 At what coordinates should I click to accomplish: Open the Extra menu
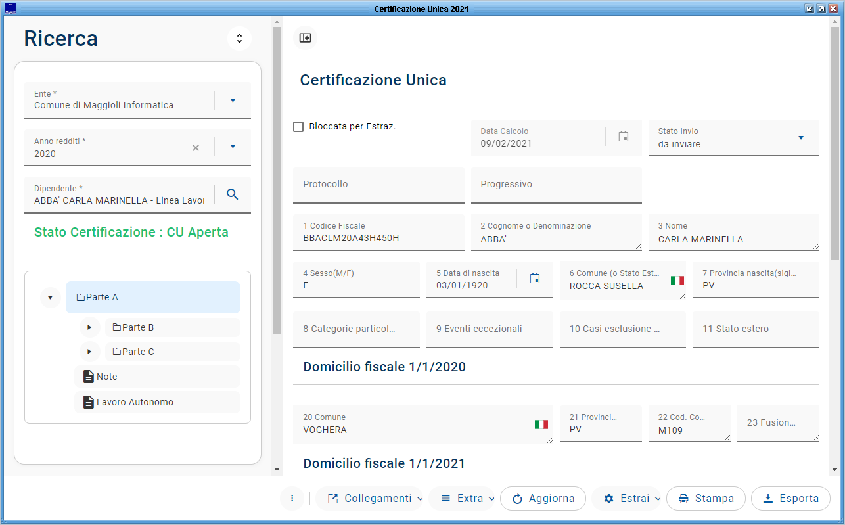point(462,498)
